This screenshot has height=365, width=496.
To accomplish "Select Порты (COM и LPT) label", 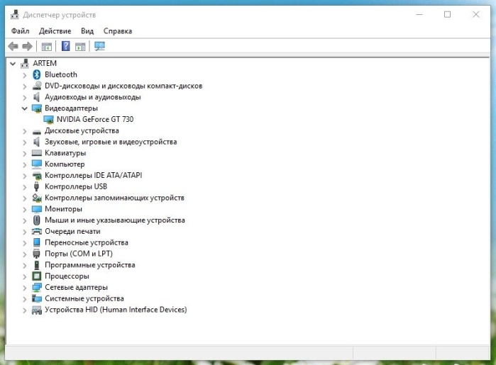I will [79, 254].
